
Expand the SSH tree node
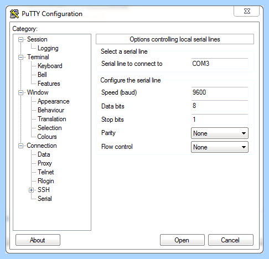pos(32,190)
